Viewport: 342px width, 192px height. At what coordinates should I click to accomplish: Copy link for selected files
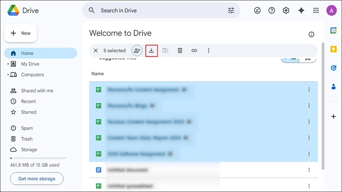tap(194, 50)
